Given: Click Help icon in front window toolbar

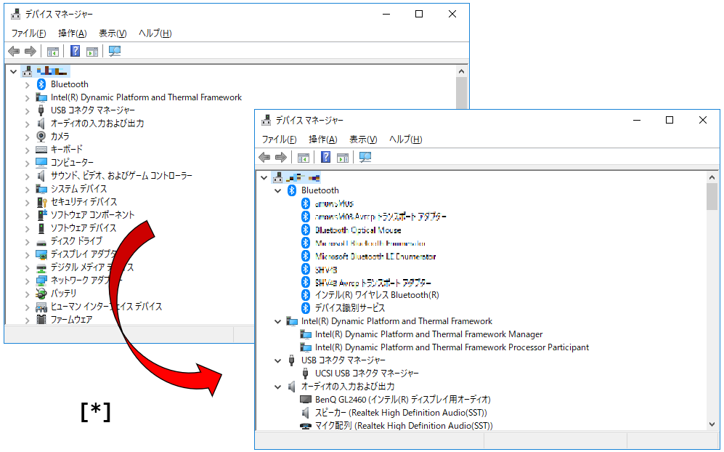Looking at the screenshot, I should pyautogui.click(x=325, y=157).
